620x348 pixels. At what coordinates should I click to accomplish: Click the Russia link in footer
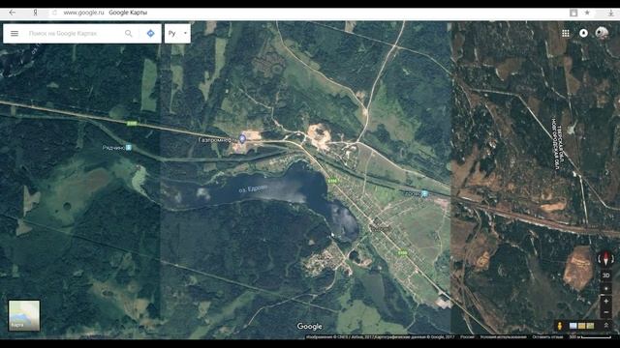467,337
